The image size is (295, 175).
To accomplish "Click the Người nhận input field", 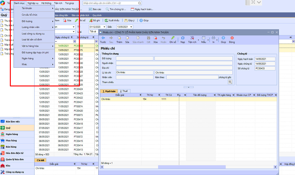I will click(174, 63).
